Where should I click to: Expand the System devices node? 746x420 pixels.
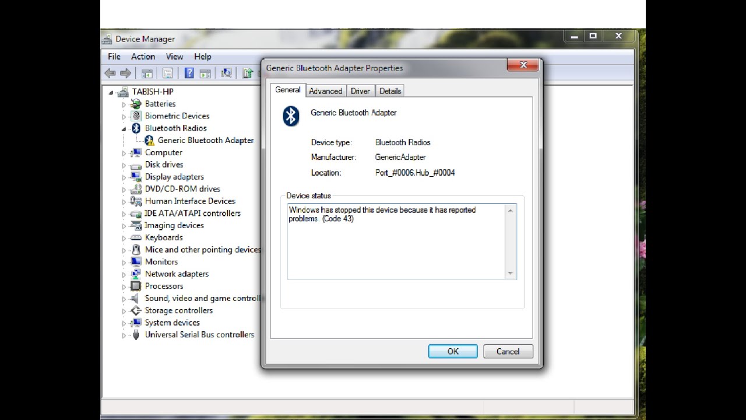tap(124, 323)
